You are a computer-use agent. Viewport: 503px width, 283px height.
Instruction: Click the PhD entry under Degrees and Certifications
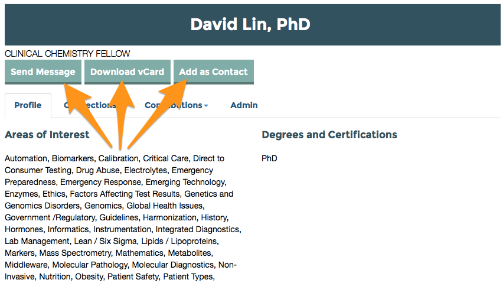click(269, 158)
